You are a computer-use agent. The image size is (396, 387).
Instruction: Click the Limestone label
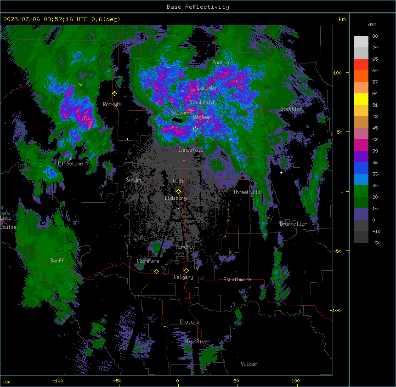tap(70, 164)
